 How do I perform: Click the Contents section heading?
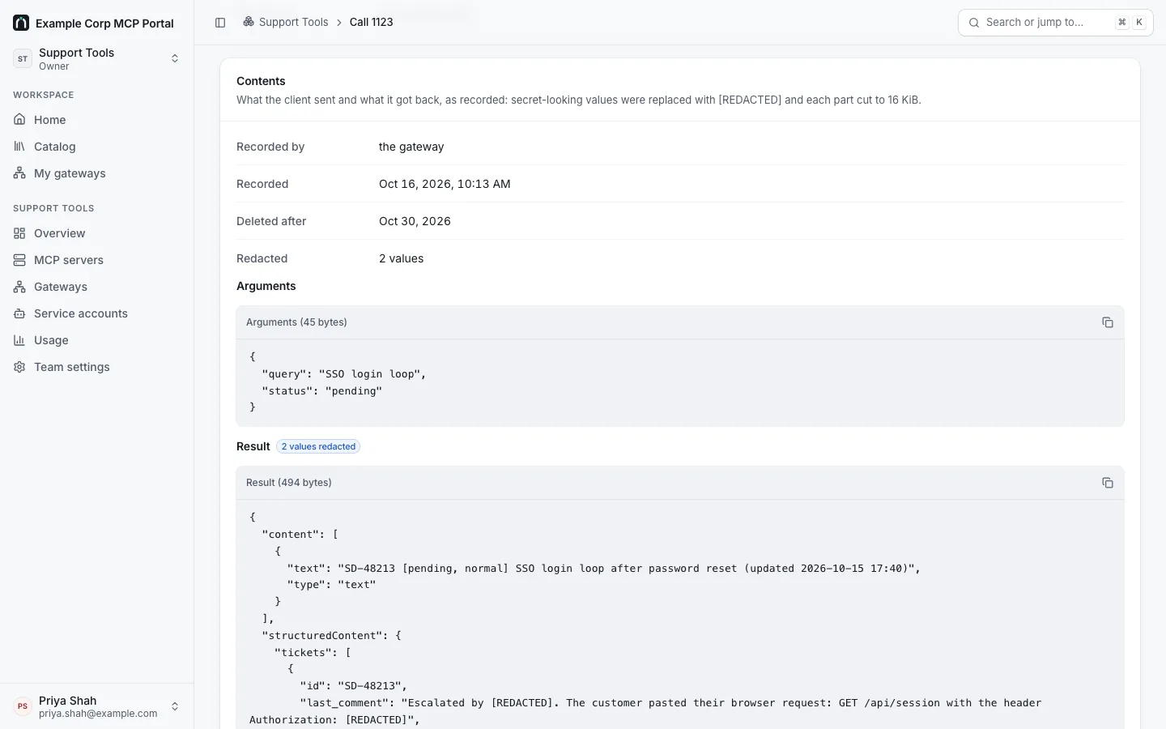(x=261, y=81)
